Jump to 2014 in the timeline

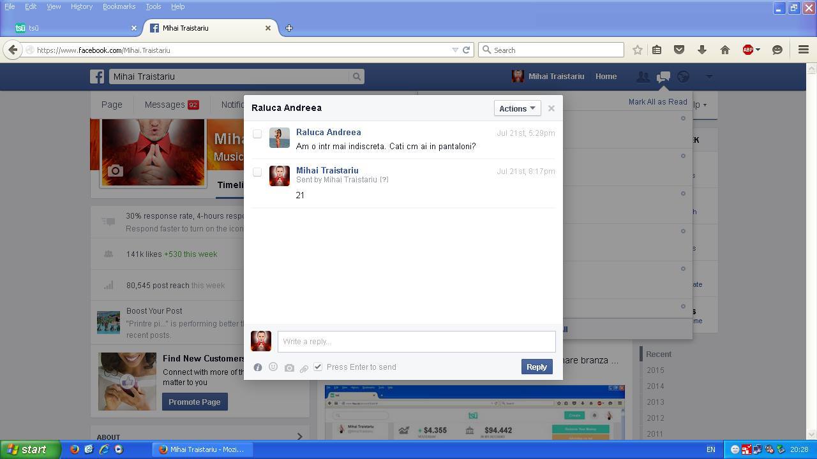[x=655, y=386]
